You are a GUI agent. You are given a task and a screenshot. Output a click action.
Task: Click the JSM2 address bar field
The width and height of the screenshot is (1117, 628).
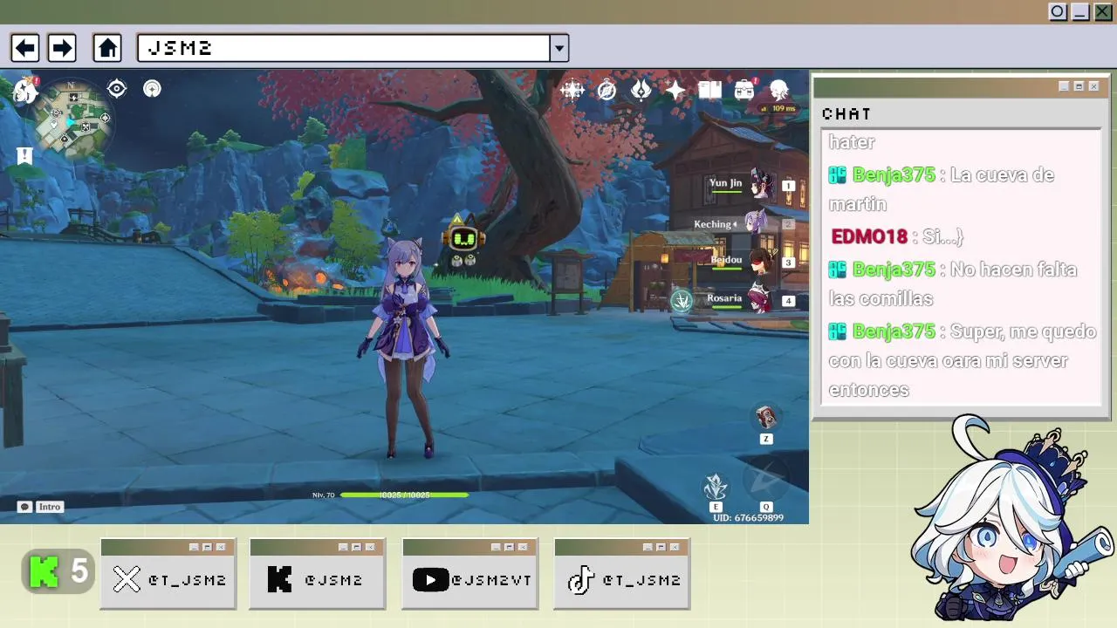[x=344, y=48]
